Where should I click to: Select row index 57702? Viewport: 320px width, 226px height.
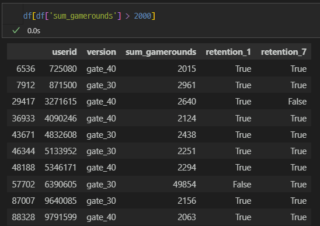pos(23,185)
